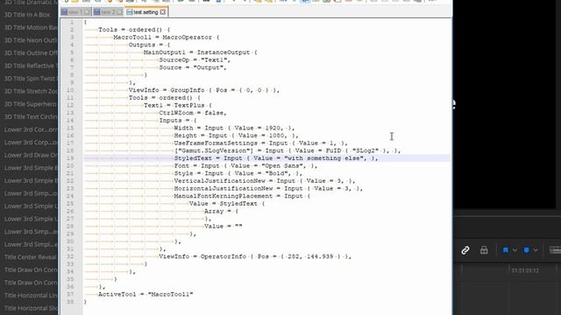Screen dimensions: 561x315
Task: Click the 'HorizontalJustificationNew' code line
Action: click(268, 188)
